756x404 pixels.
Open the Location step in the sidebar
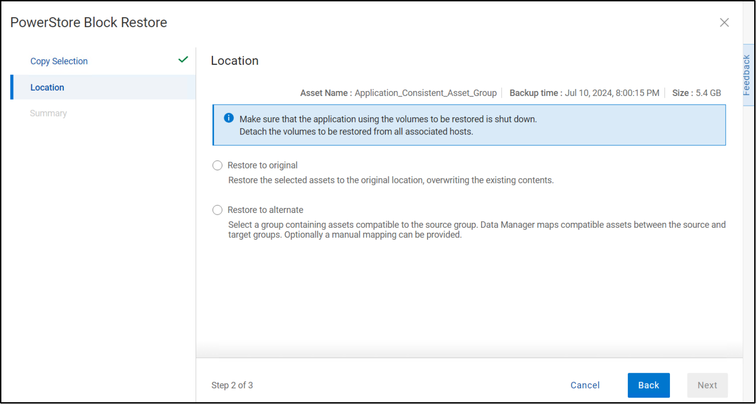coord(103,87)
